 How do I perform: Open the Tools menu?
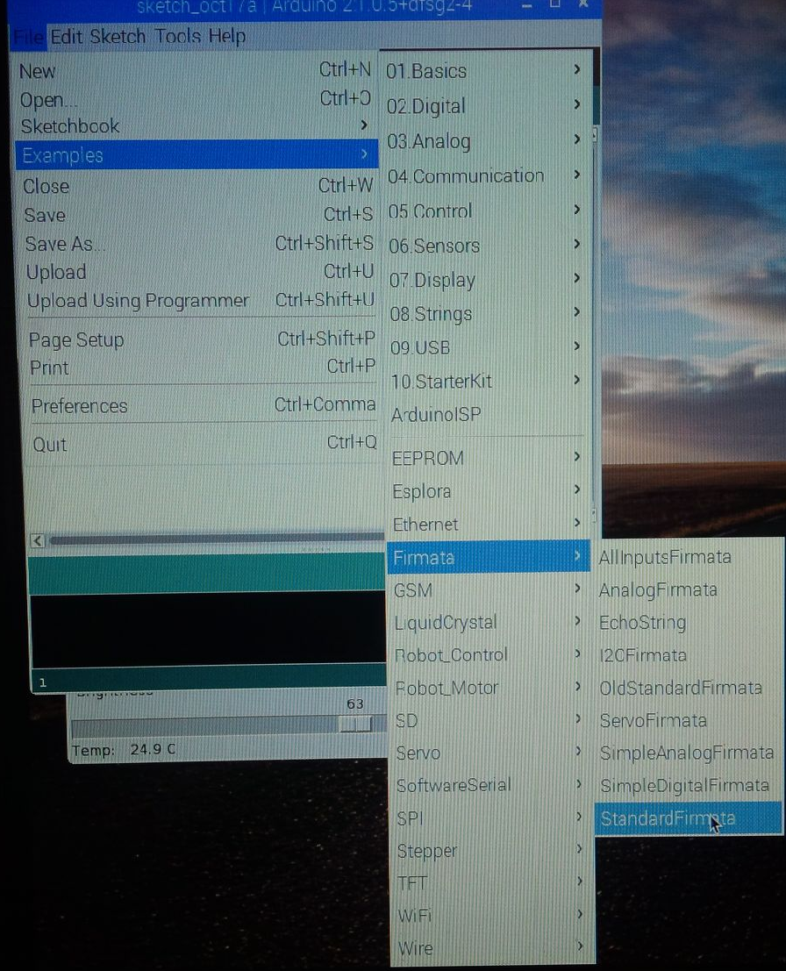tap(178, 37)
